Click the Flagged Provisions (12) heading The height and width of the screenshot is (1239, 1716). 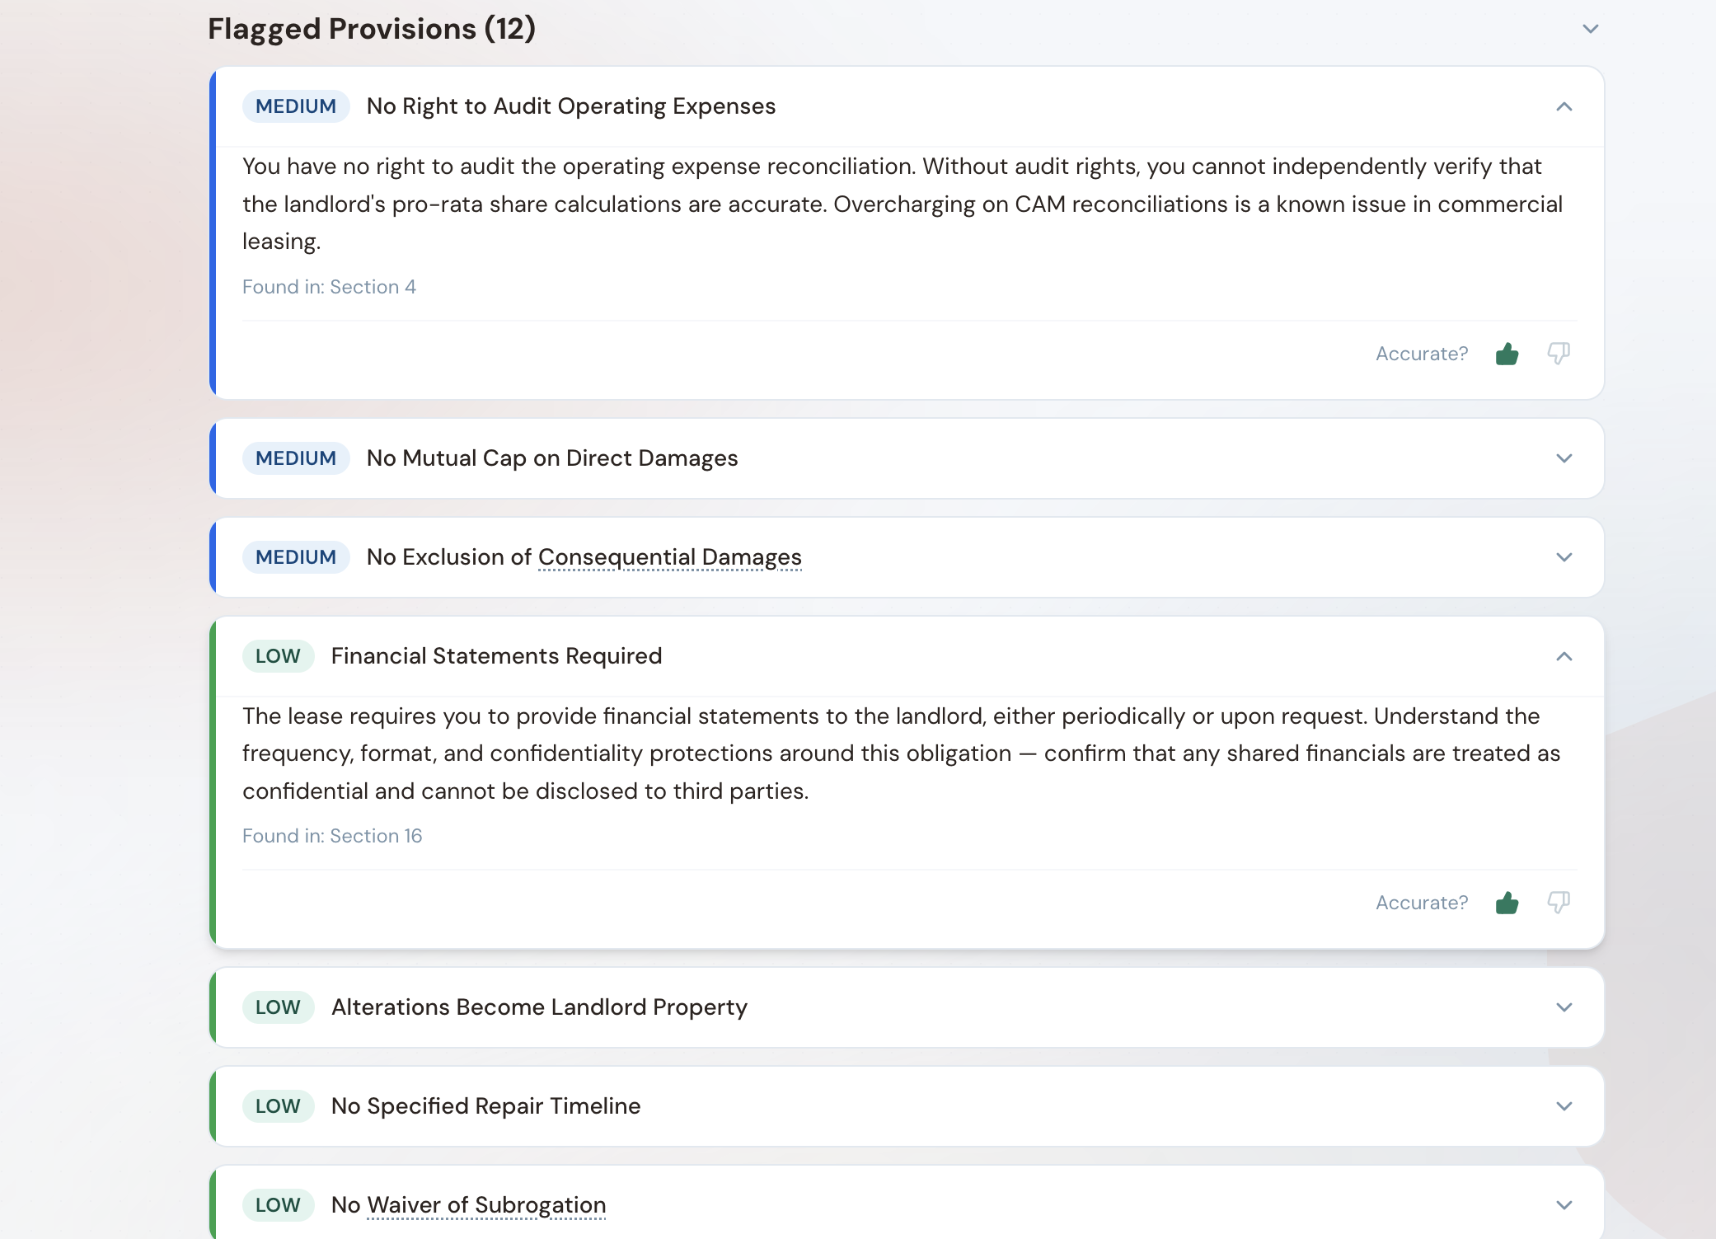(372, 29)
